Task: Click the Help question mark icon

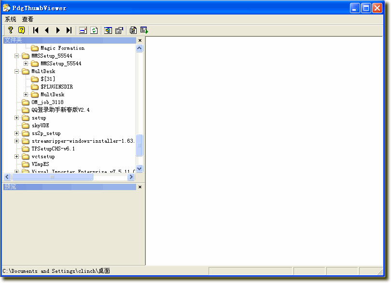Action: pos(11,30)
